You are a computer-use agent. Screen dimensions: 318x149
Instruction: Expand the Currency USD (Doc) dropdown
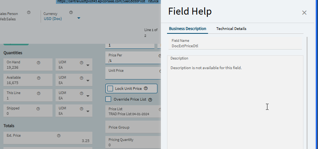click(79, 18)
